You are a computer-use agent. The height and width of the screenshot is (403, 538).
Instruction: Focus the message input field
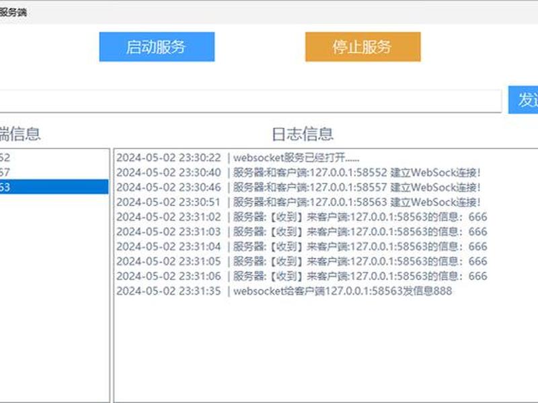tap(250, 101)
